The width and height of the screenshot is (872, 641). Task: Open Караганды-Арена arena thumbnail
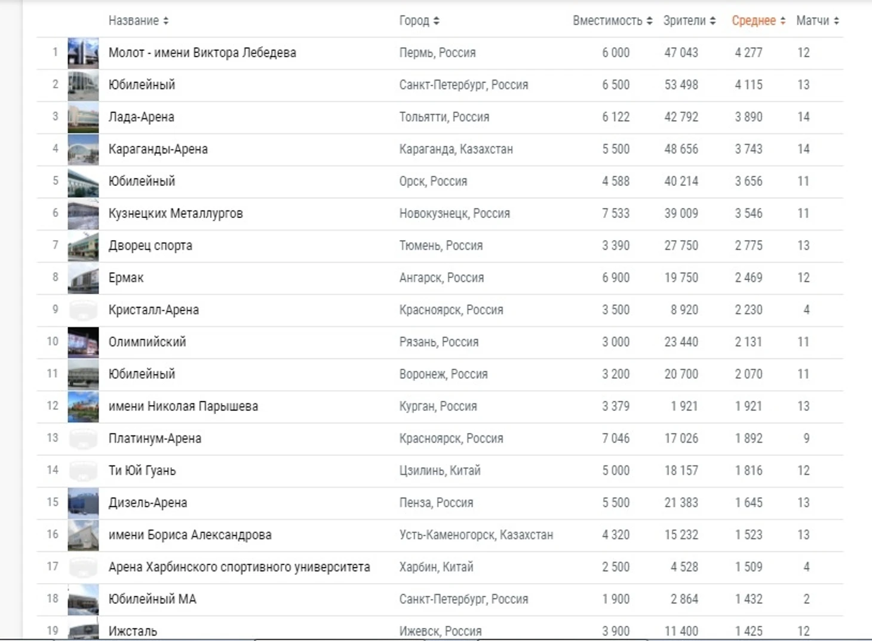83,149
